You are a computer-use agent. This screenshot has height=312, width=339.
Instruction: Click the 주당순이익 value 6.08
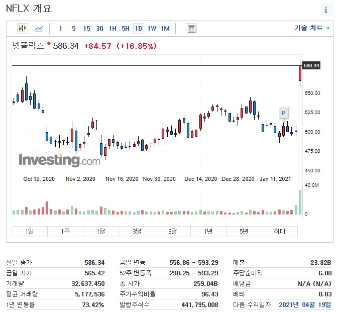(325, 273)
